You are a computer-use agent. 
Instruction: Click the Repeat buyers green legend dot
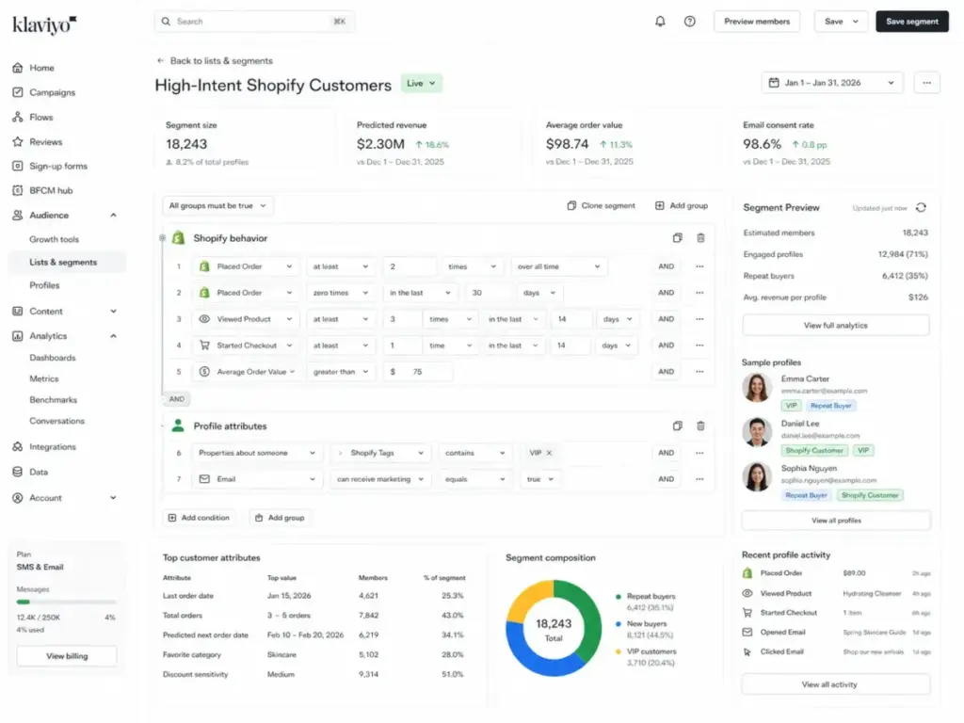[618, 596]
